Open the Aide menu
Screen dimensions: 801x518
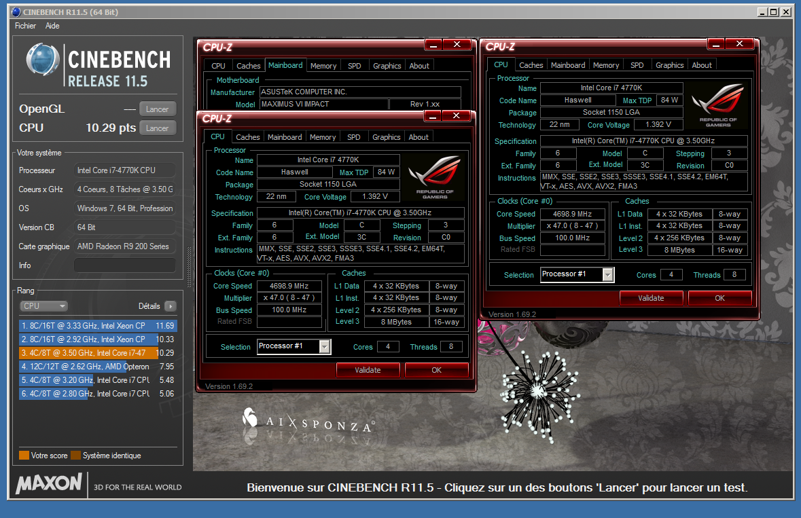52,26
